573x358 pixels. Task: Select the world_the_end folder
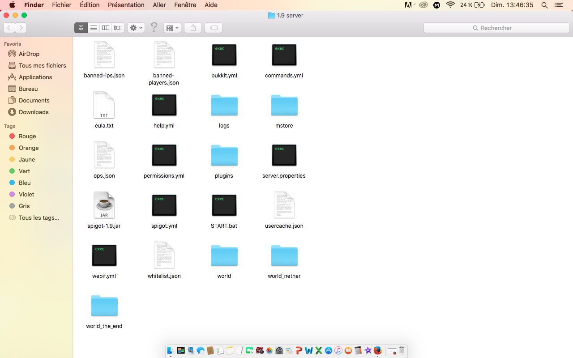[x=104, y=306]
